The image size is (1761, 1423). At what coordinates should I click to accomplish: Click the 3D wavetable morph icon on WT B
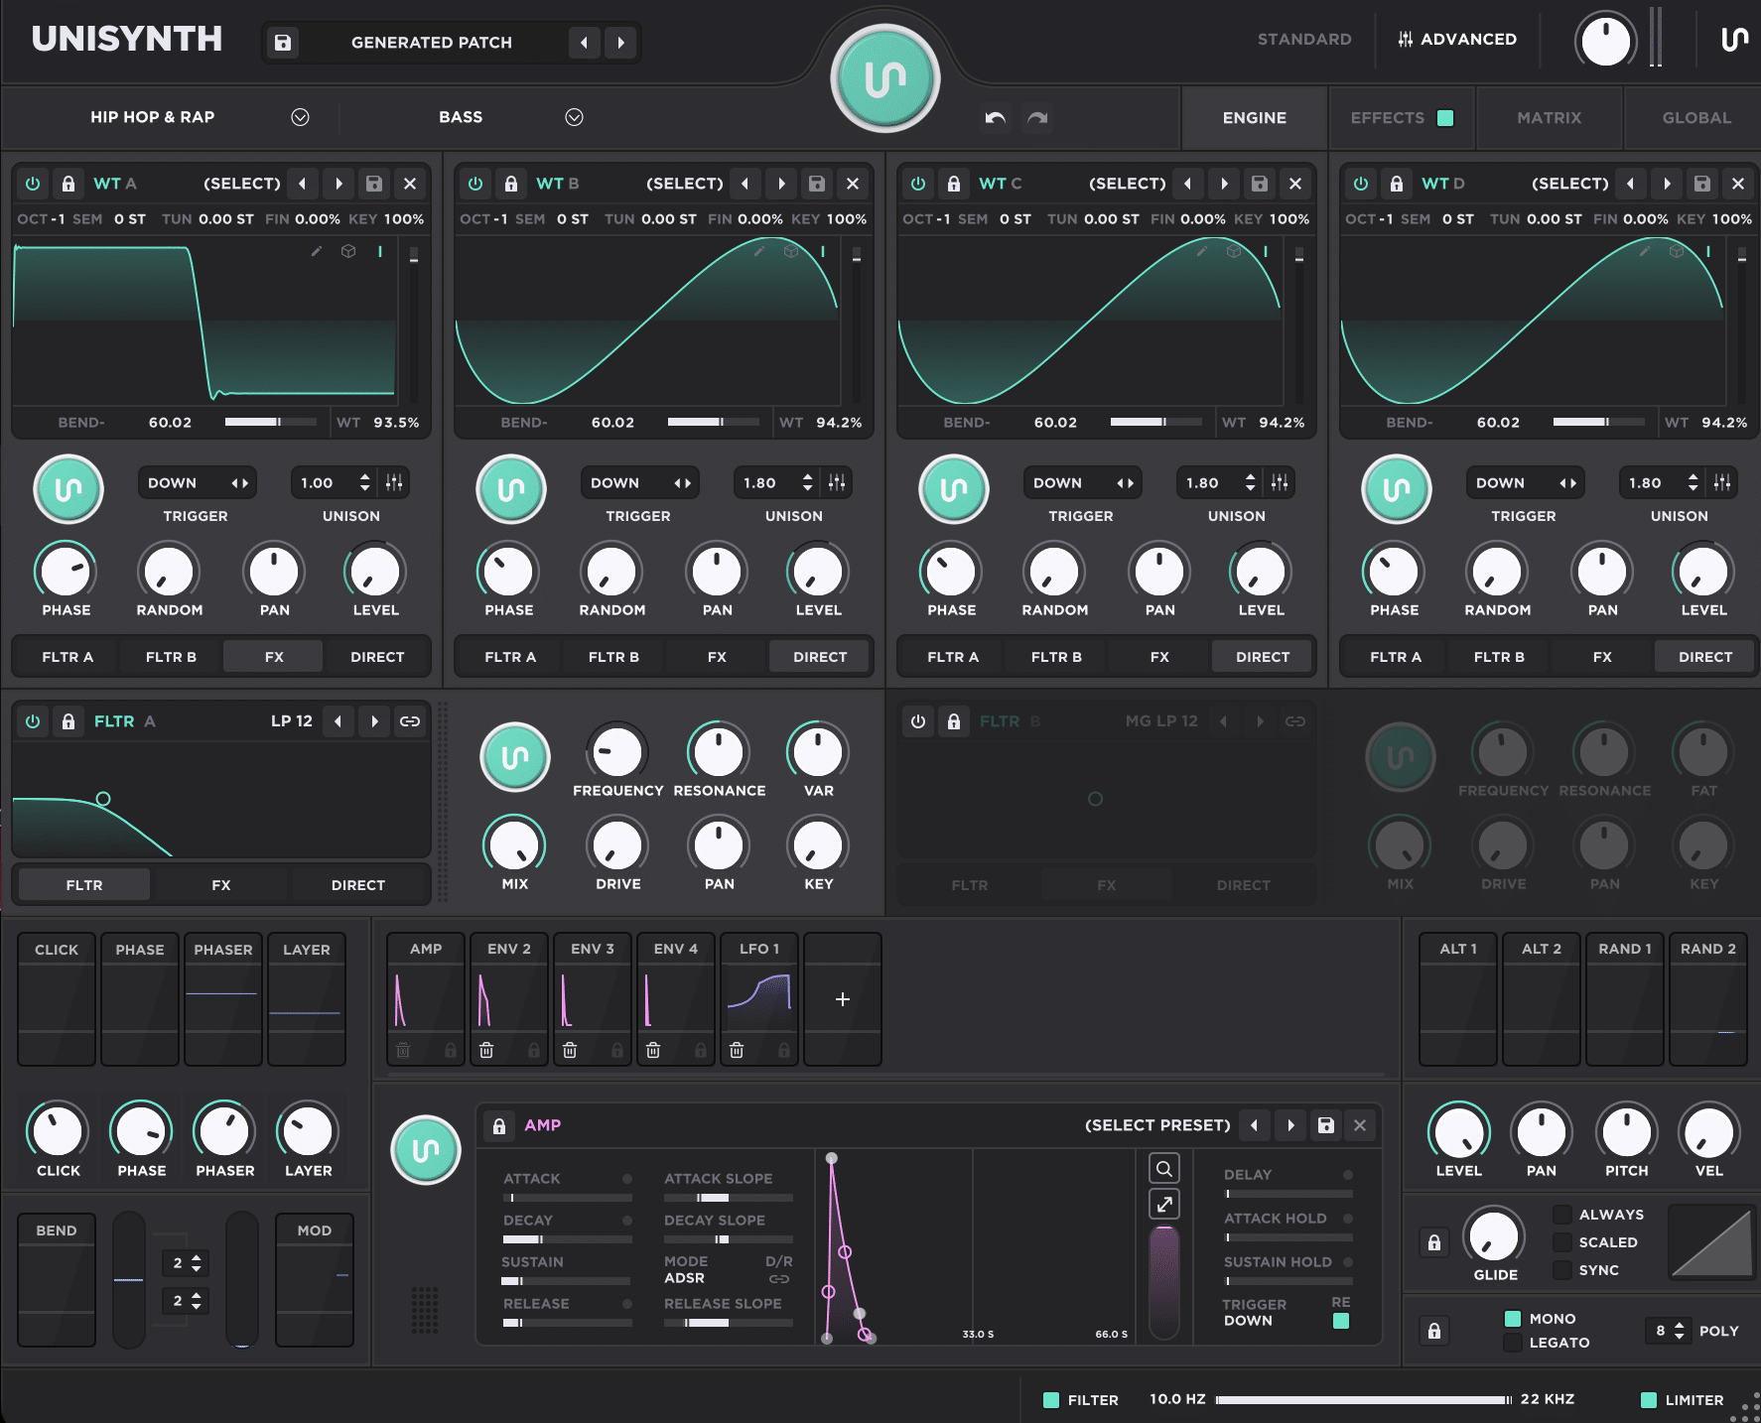tap(790, 252)
